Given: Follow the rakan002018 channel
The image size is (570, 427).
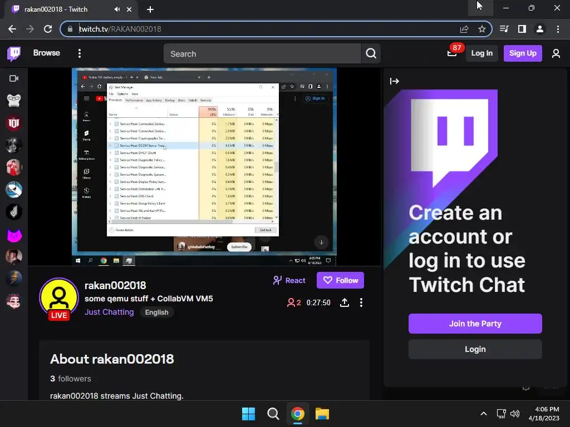Looking at the screenshot, I should pos(340,280).
